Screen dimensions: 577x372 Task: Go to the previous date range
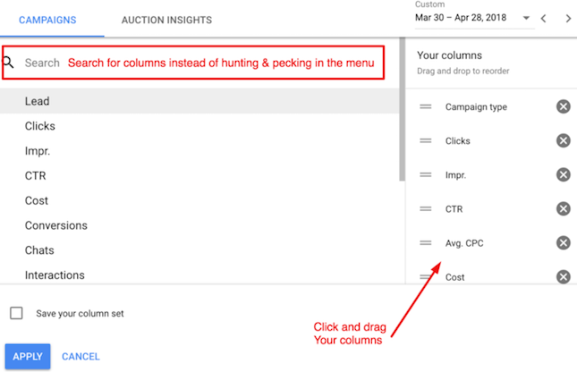(x=544, y=18)
